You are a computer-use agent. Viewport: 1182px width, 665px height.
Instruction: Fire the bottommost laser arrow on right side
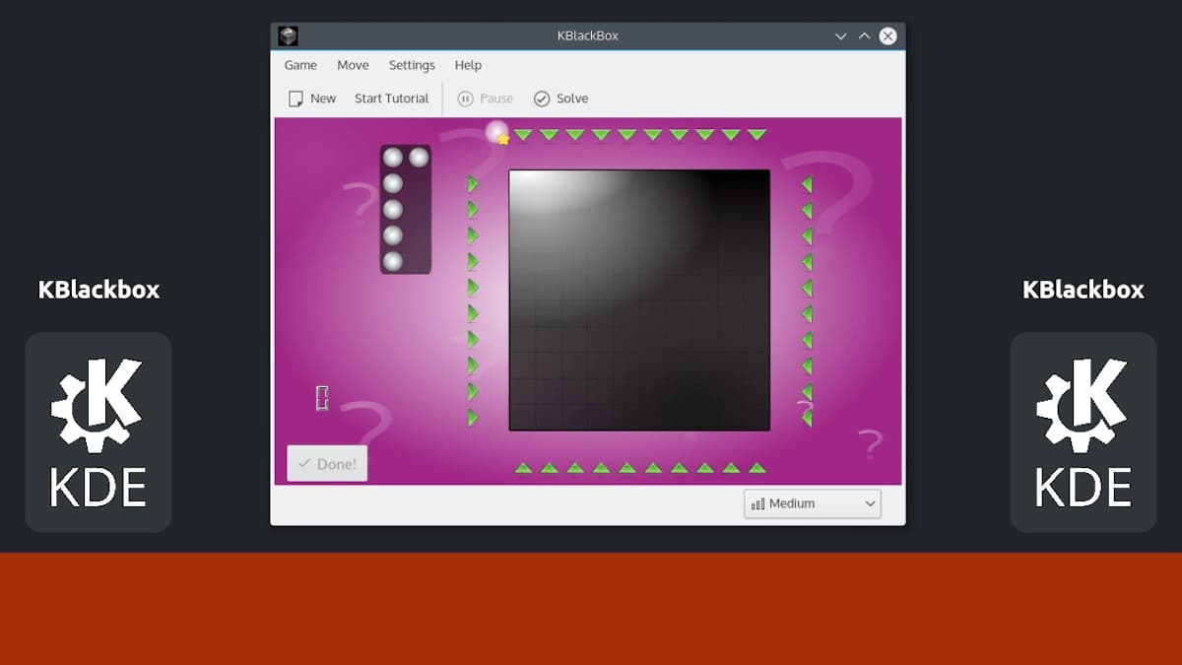(x=807, y=418)
